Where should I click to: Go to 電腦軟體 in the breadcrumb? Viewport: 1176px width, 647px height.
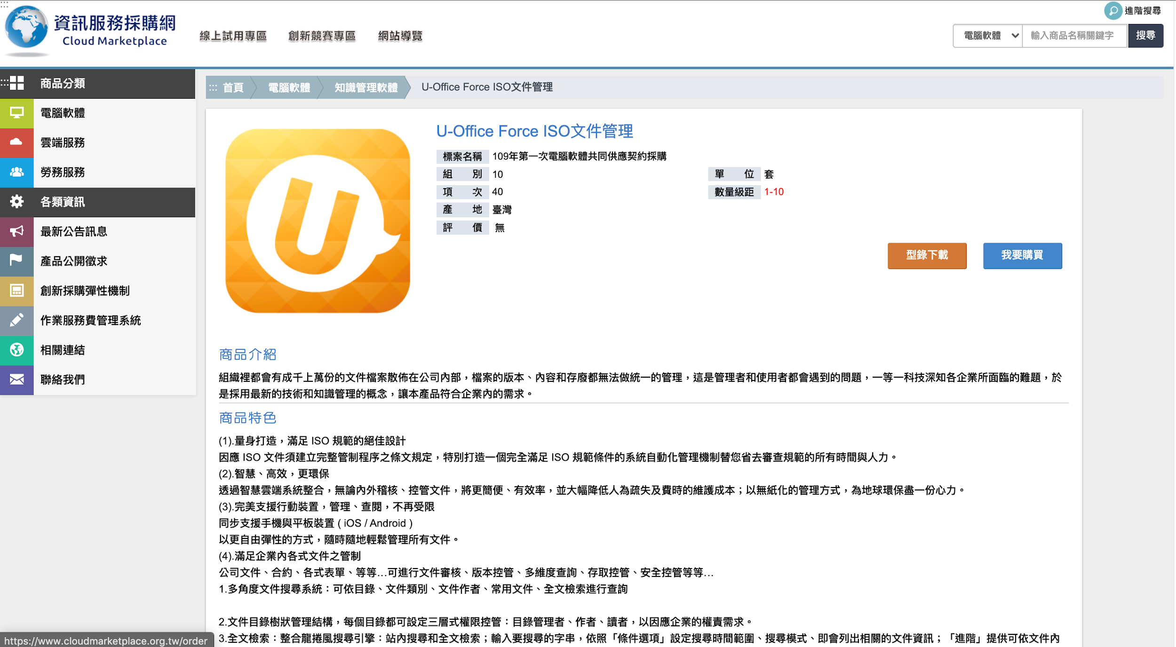pyautogui.click(x=289, y=87)
